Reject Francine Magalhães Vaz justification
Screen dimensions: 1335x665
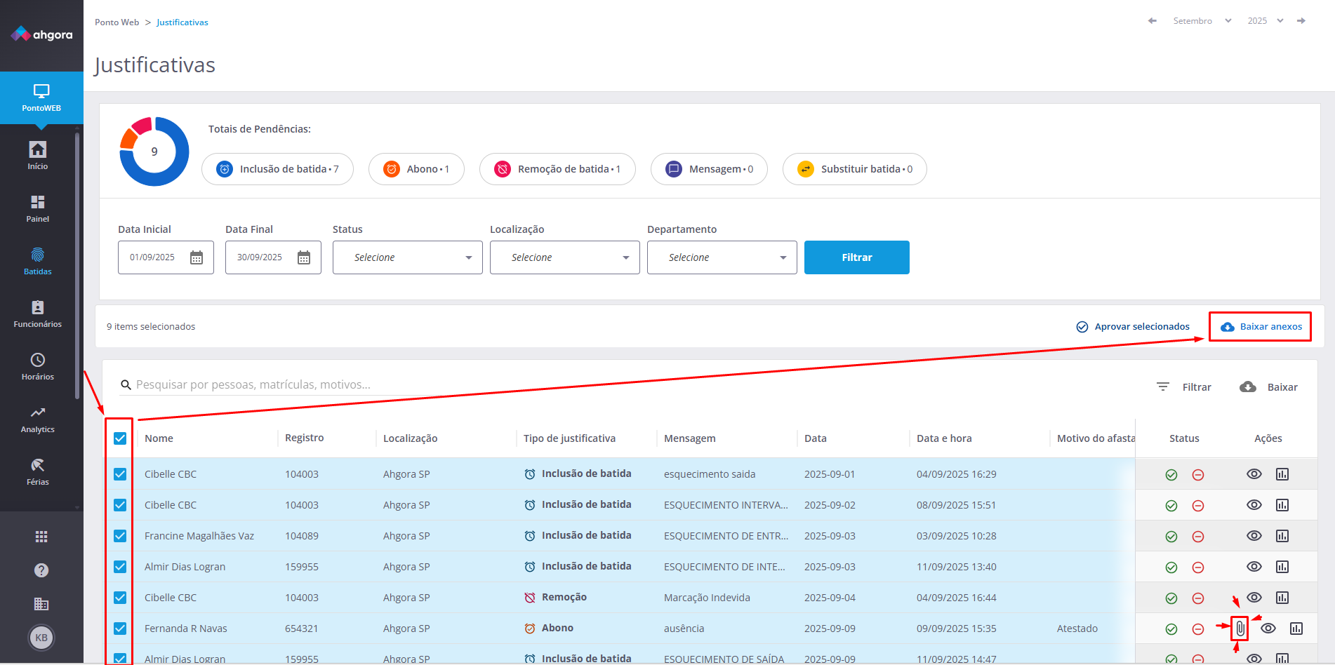pyautogui.click(x=1198, y=537)
